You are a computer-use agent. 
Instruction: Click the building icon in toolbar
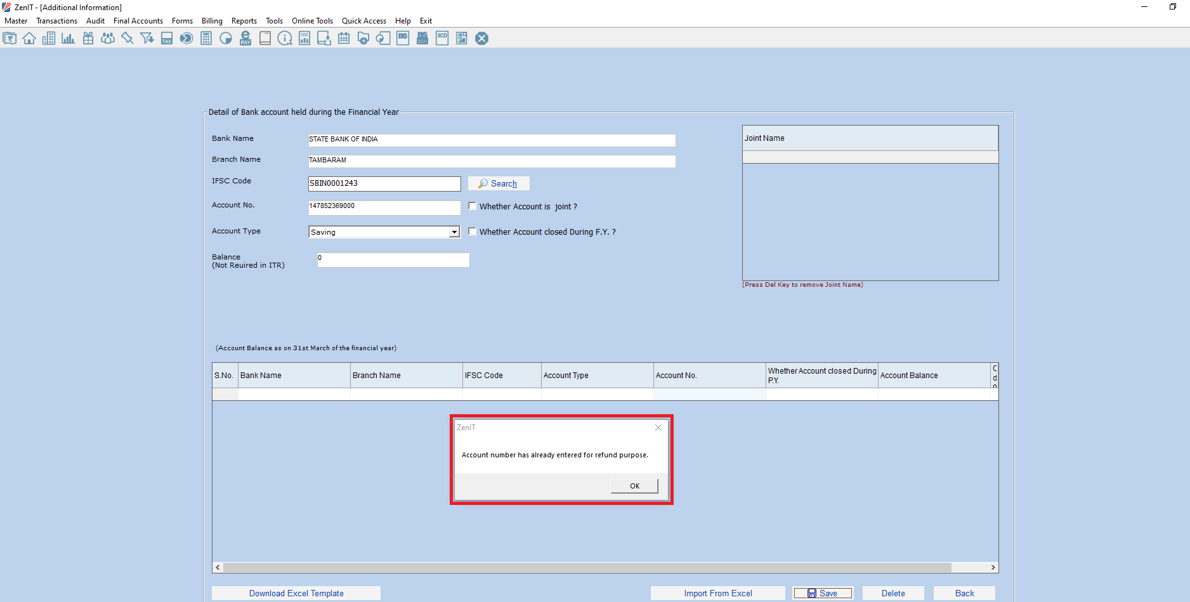tap(49, 39)
